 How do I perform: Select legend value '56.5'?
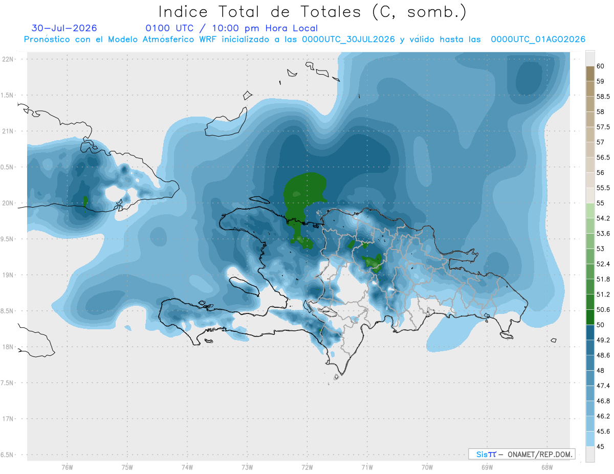point(603,157)
